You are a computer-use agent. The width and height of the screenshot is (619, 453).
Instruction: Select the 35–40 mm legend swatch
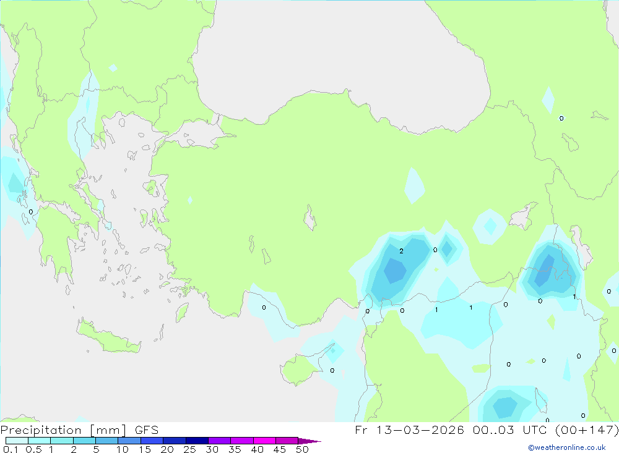click(241, 441)
